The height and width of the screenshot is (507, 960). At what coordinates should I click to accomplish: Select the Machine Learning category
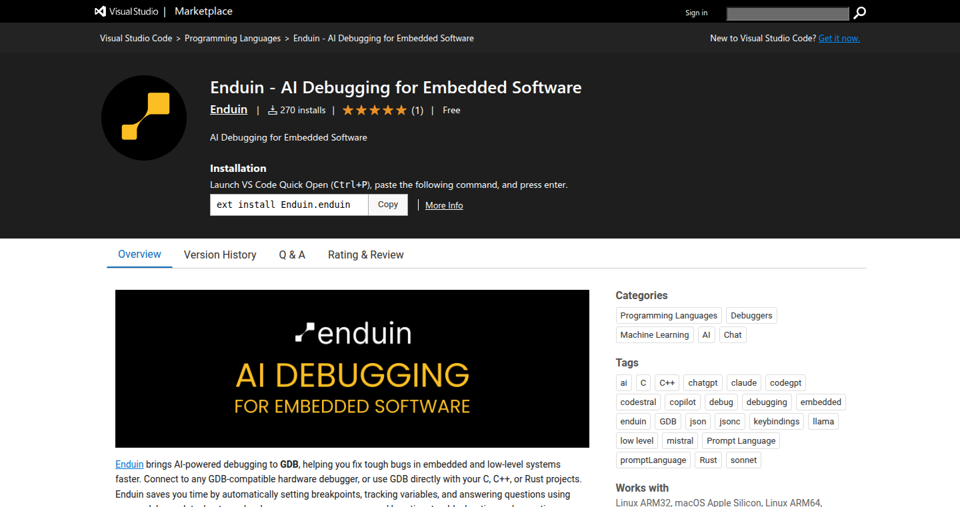click(x=655, y=335)
